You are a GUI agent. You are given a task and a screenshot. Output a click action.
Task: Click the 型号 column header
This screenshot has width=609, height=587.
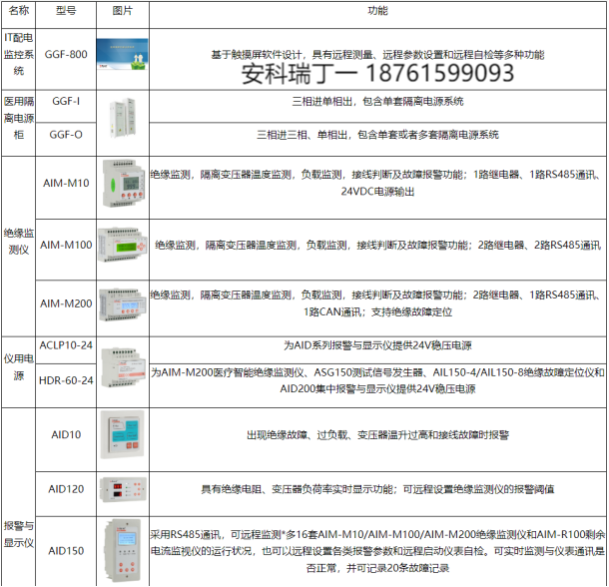pos(66,15)
